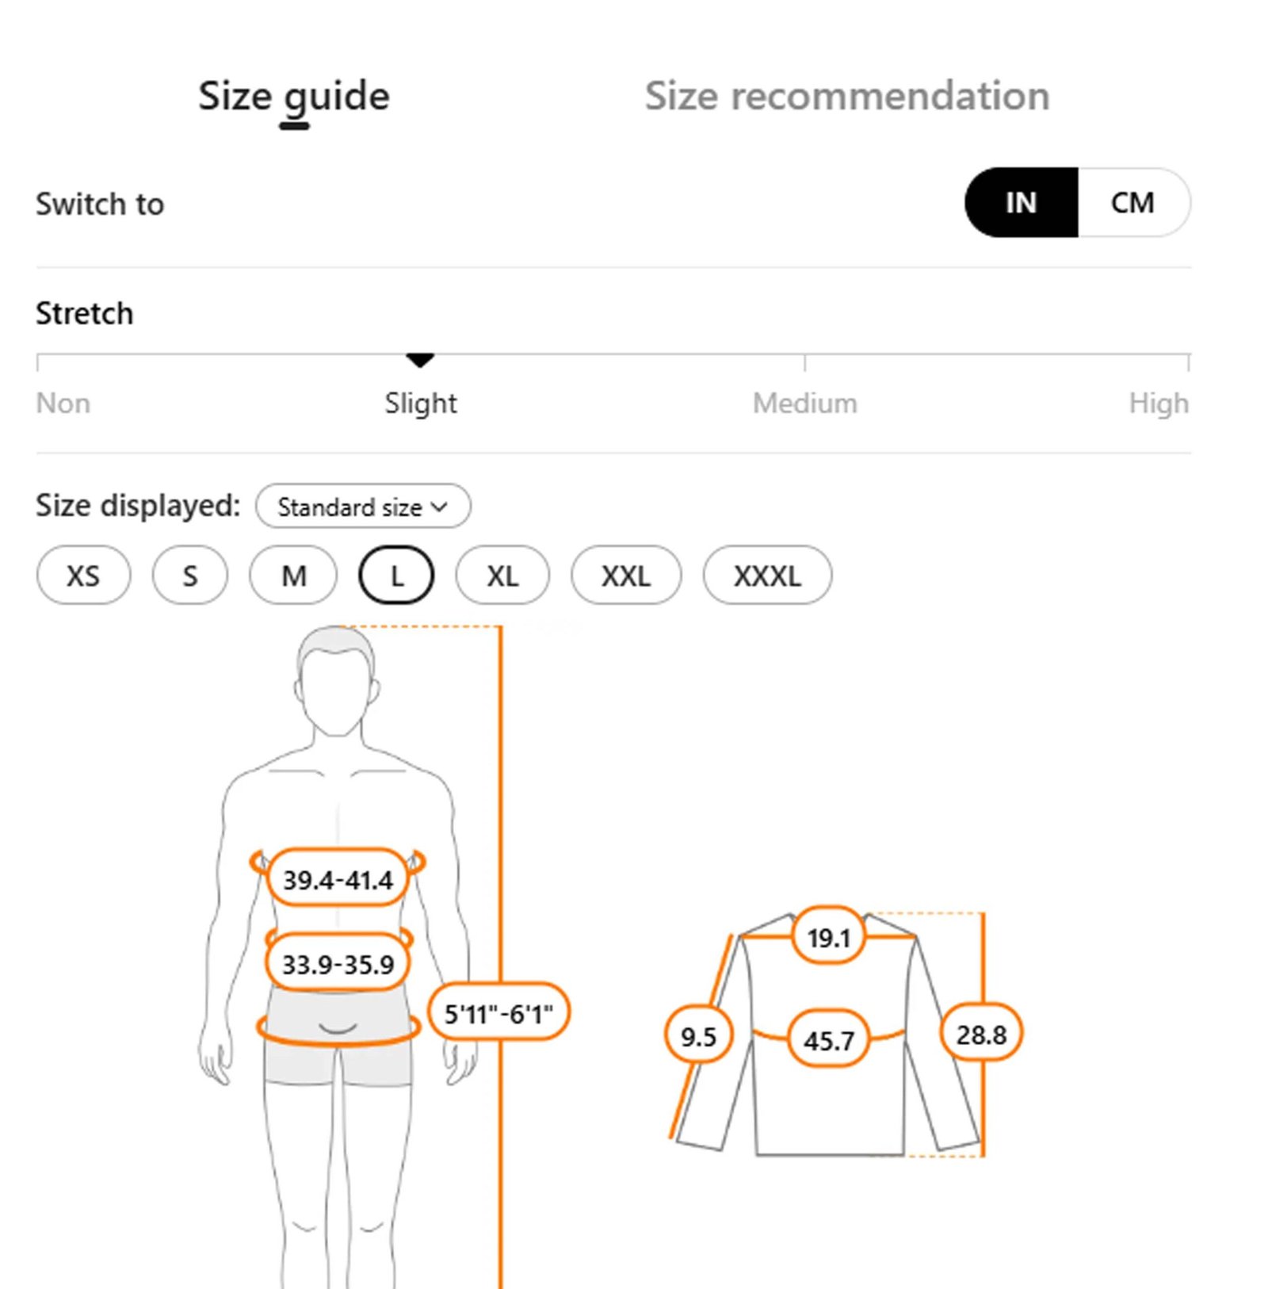Viewport: 1268px width, 1289px height.
Task: Choose size S
Action: pyautogui.click(x=190, y=576)
